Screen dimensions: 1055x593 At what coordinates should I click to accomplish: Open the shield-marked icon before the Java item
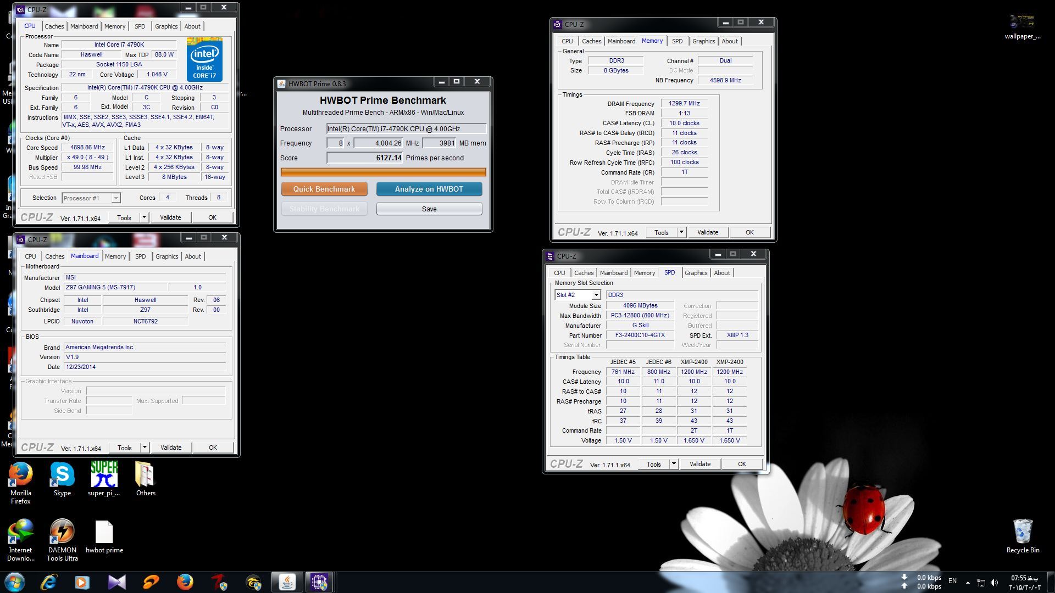coord(253,582)
